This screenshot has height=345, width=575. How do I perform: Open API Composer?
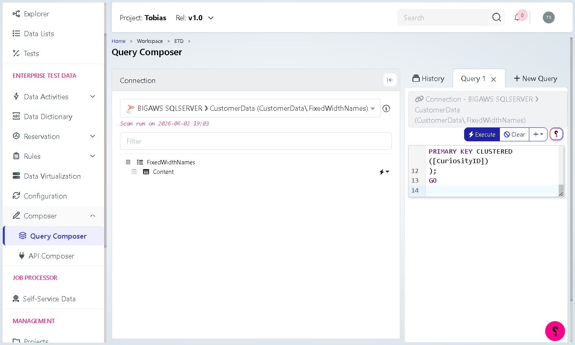tap(47, 256)
